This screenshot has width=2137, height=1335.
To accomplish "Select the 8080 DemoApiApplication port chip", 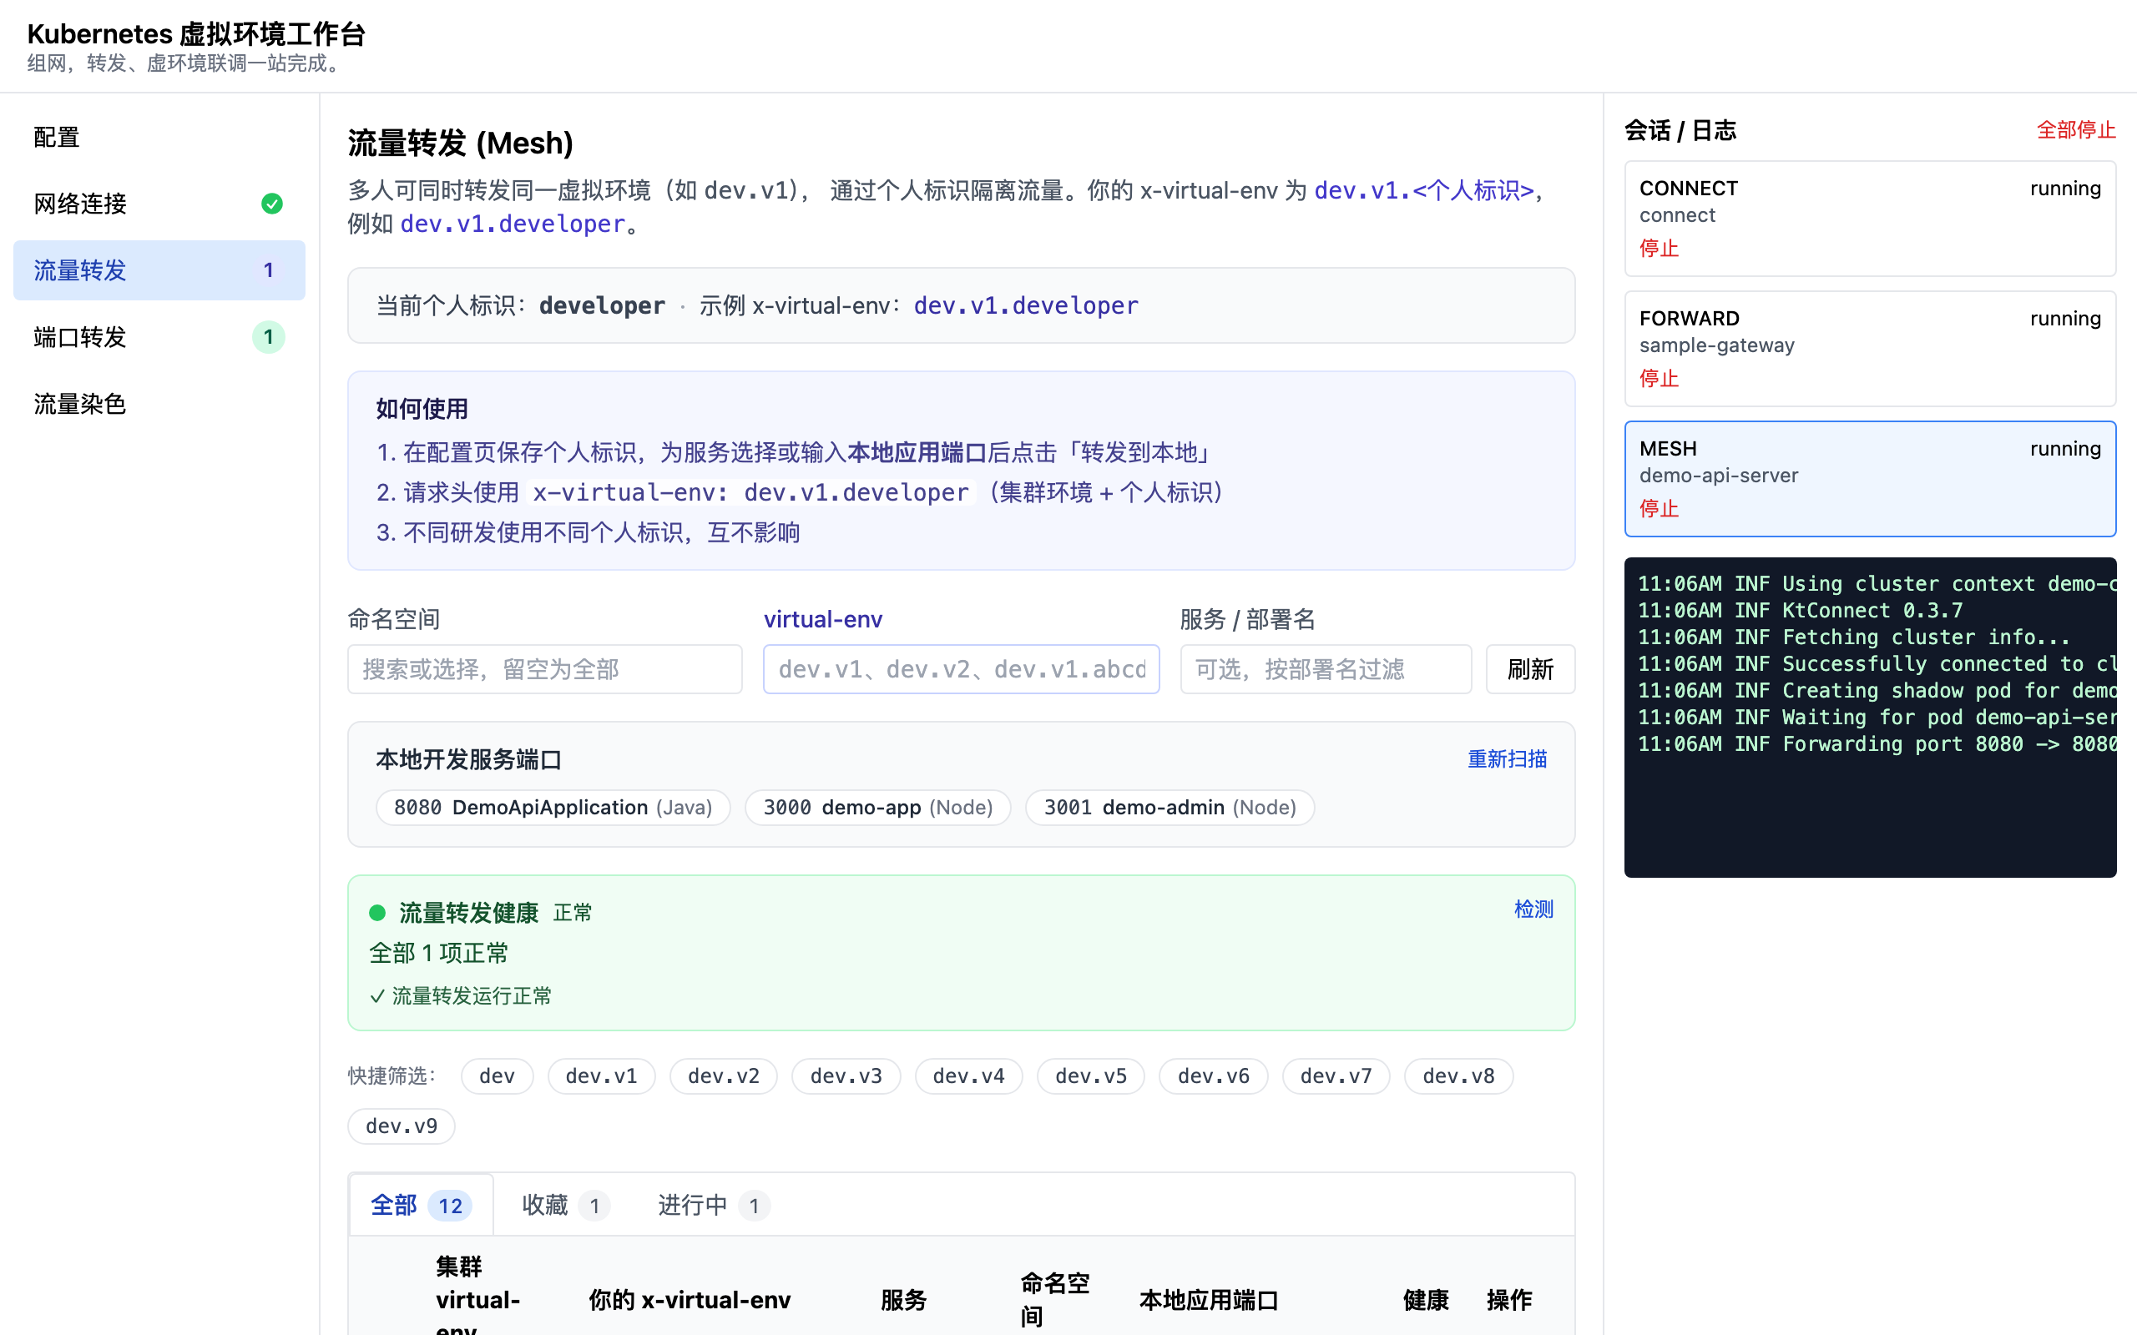I will pyautogui.click(x=553, y=808).
